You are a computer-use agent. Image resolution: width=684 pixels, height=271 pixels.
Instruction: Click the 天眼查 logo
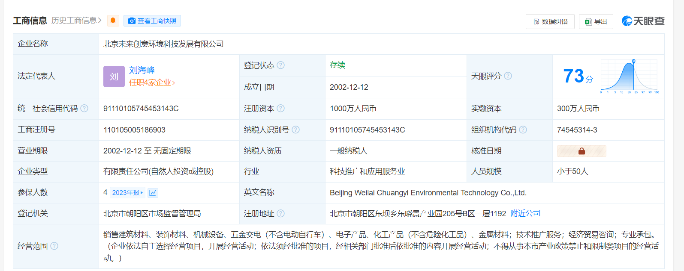[x=643, y=21]
